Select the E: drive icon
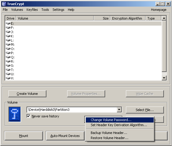This screenshot has width=172, height=146. click(x=8, y=23)
